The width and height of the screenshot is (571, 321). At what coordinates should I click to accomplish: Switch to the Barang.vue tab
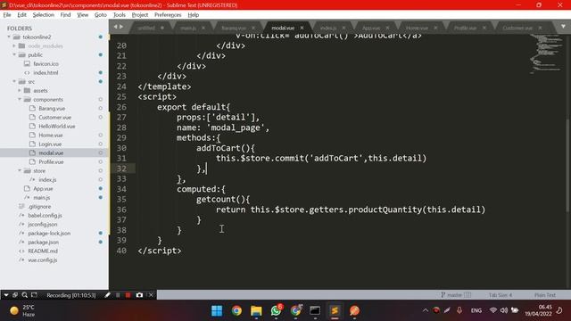234,28
